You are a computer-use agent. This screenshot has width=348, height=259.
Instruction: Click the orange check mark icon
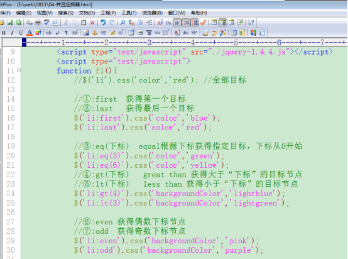pos(203,23)
